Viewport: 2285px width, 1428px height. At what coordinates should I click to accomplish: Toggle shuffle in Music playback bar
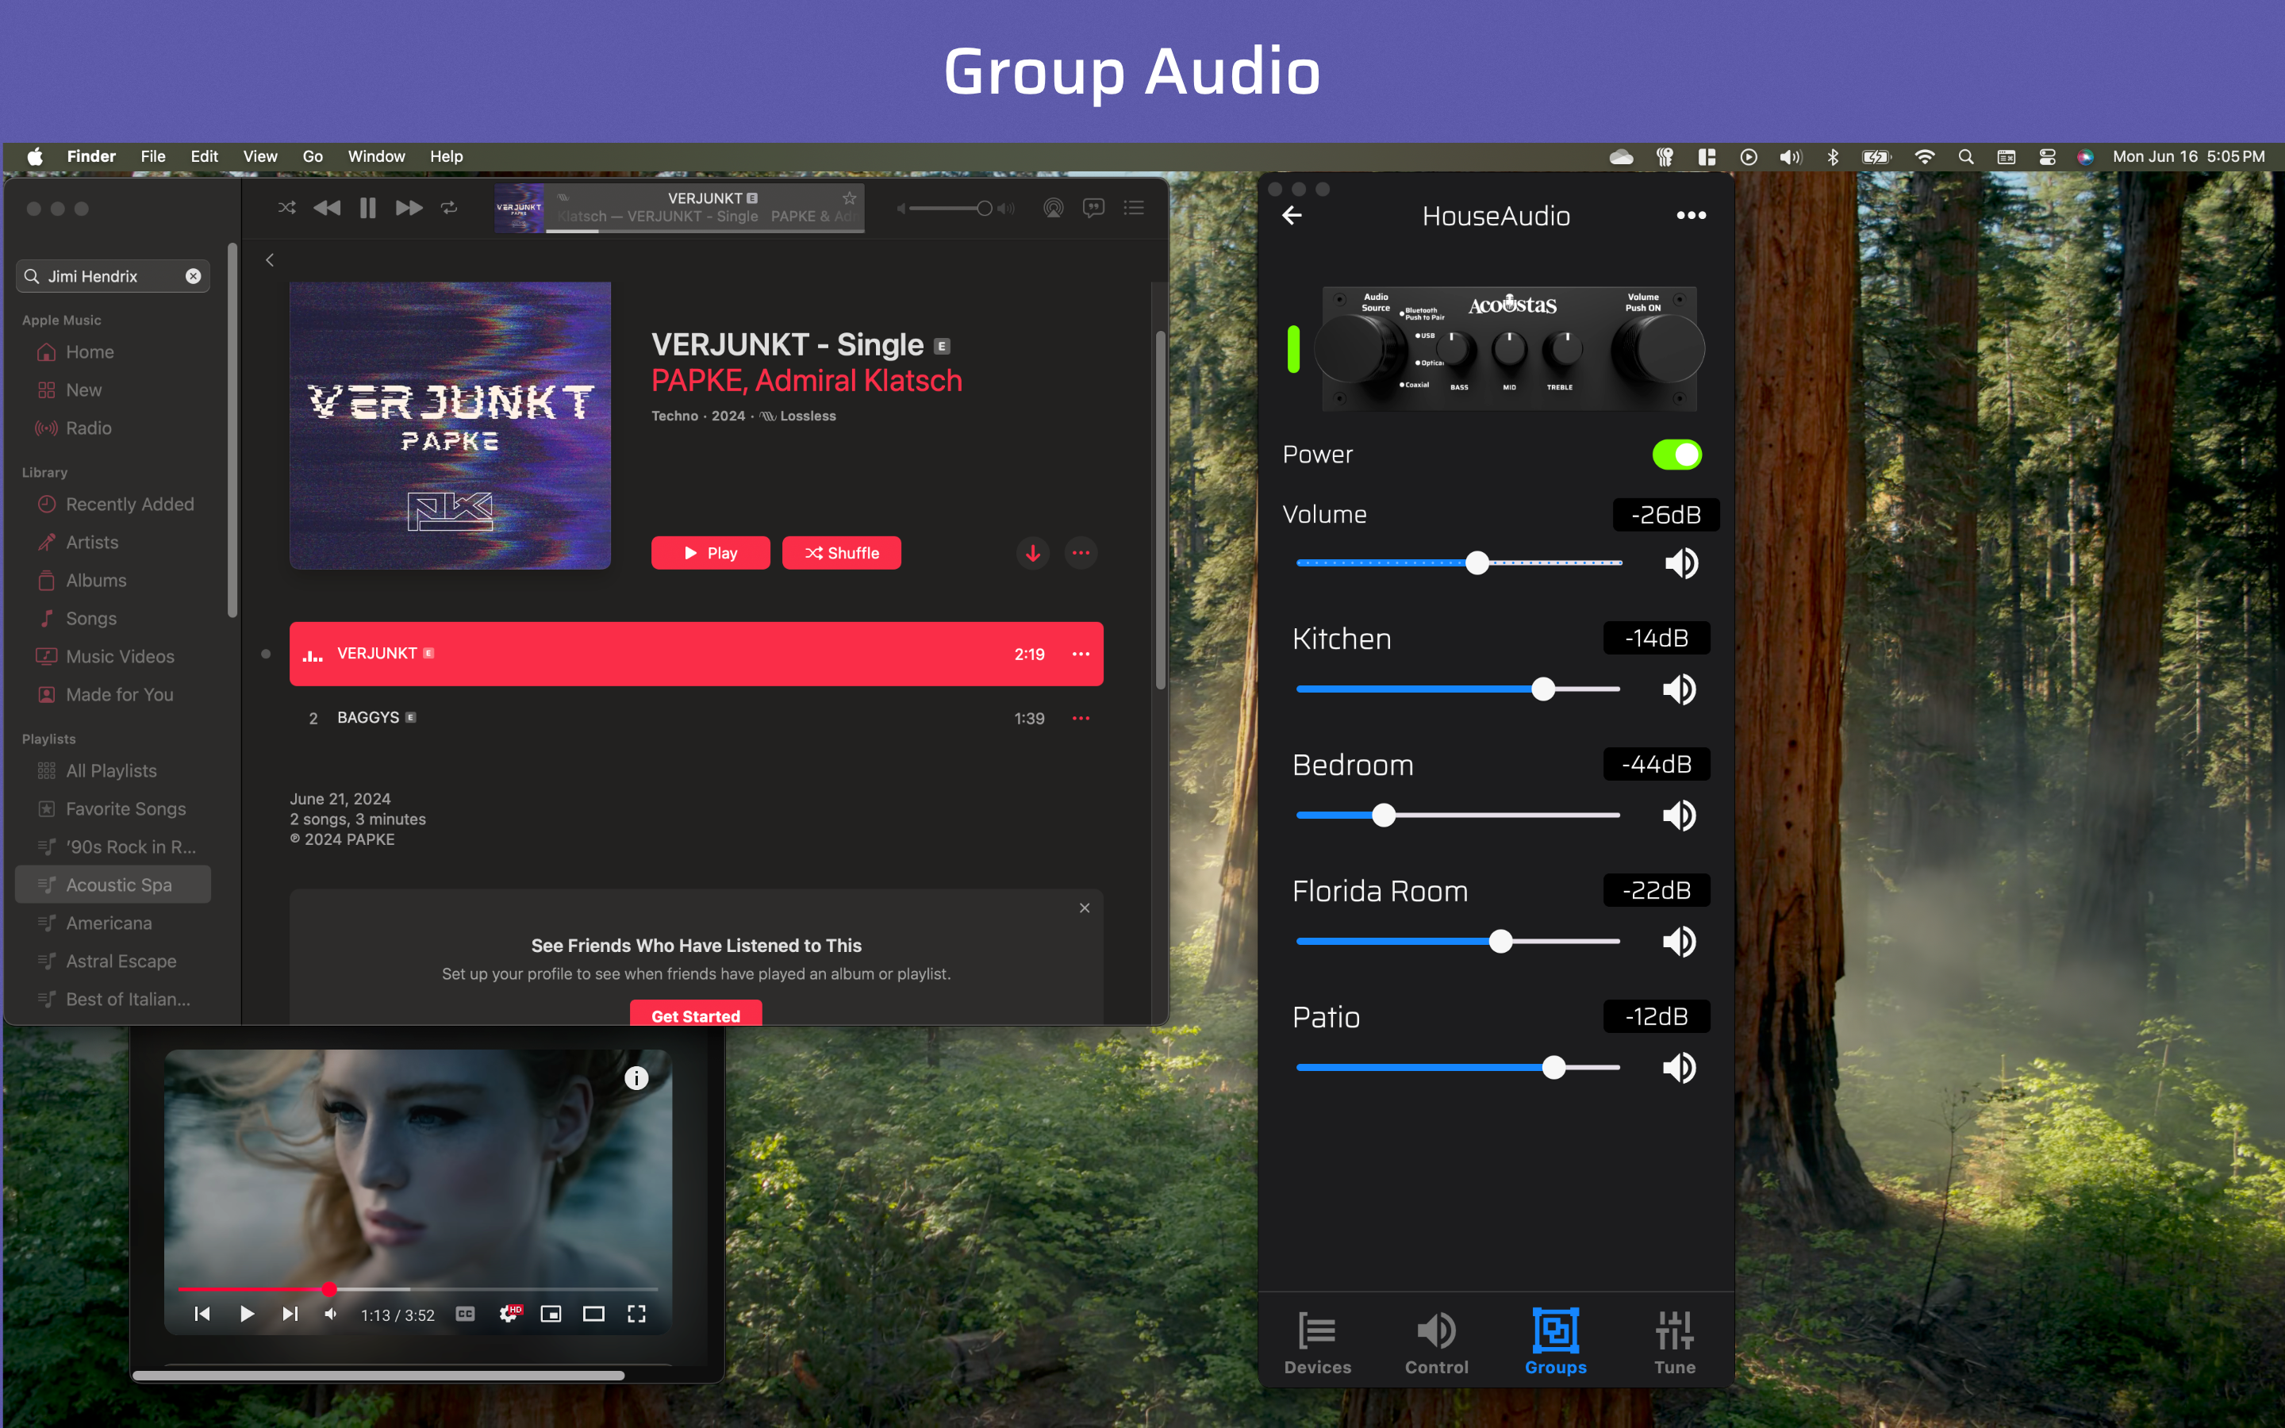point(287,208)
